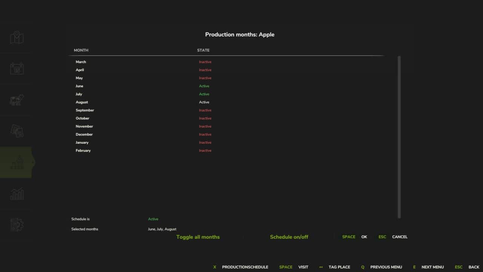Screen dimensions: 483x272
Task: Select NEXT MENU in the bottom bar
Action: (432, 267)
